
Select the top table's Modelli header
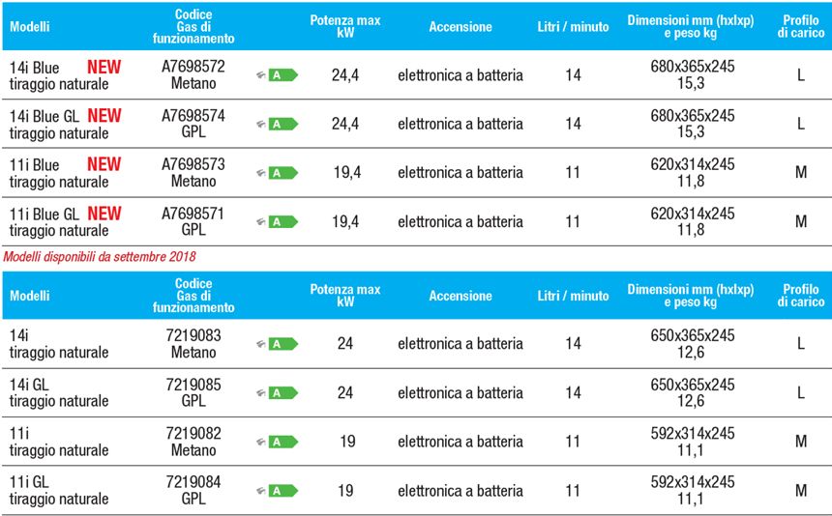coord(29,27)
